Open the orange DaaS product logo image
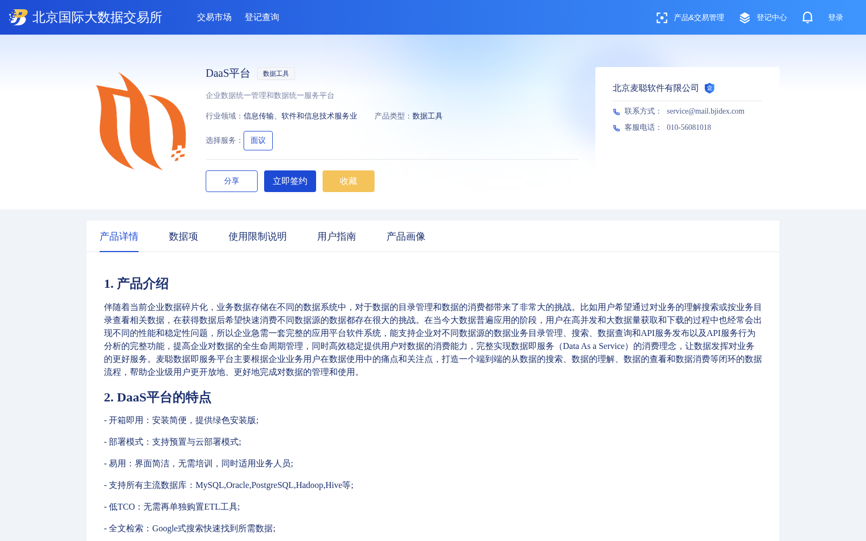 tap(141, 121)
